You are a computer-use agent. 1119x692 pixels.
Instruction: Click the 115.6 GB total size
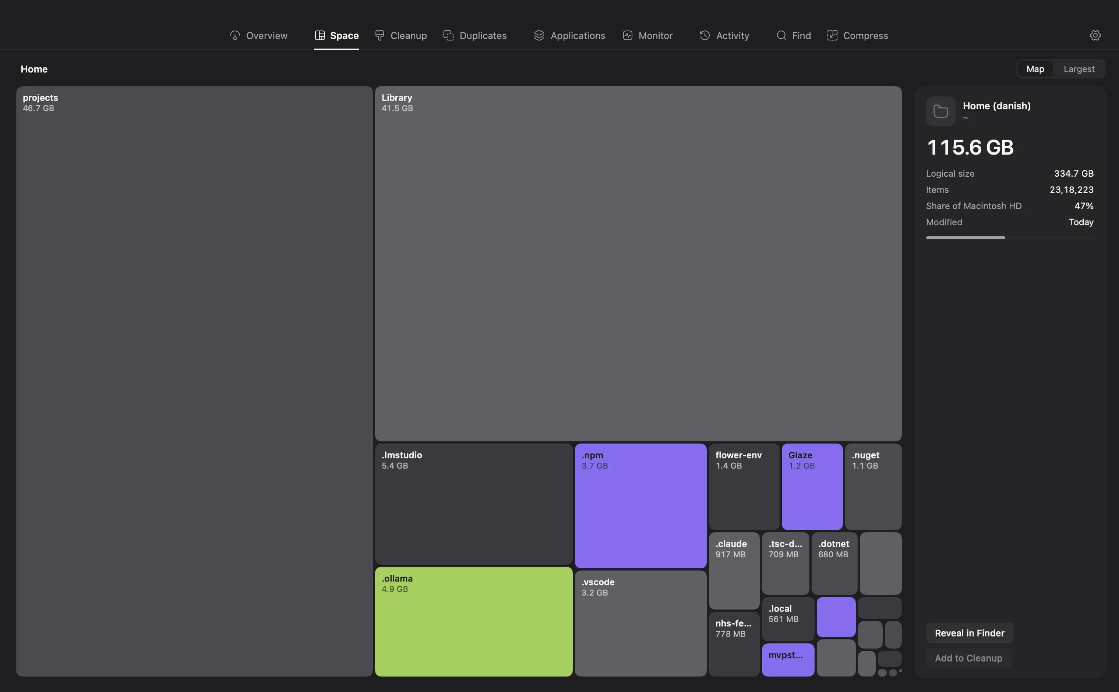click(970, 147)
